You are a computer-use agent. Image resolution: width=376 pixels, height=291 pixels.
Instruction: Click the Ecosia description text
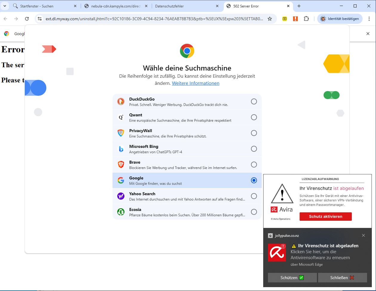coord(187,215)
